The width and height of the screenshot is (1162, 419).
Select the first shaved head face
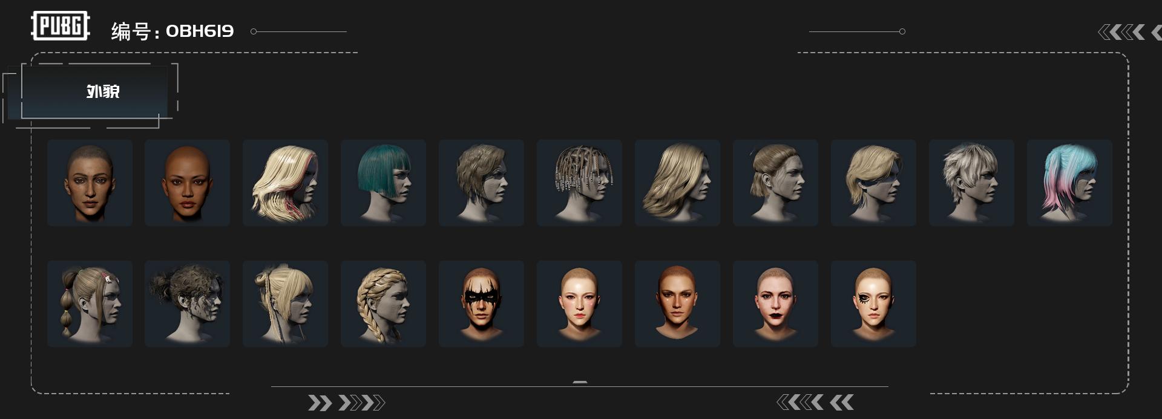pos(90,183)
